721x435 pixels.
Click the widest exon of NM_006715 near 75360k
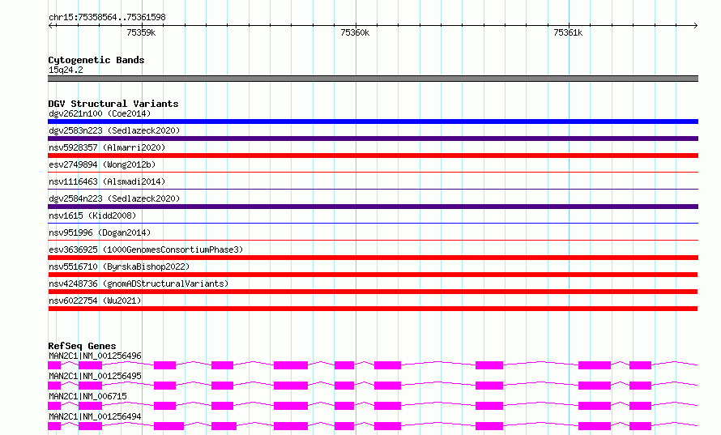coord(291,406)
